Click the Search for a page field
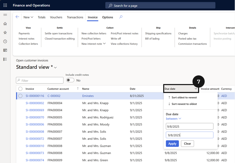The width and height of the screenshot is (235, 163). click(x=160, y=5)
